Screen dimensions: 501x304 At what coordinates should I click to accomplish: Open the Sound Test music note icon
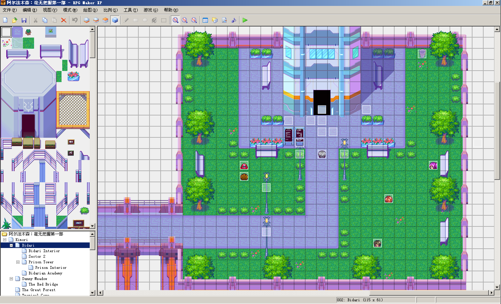pyautogui.click(x=234, y=20)
